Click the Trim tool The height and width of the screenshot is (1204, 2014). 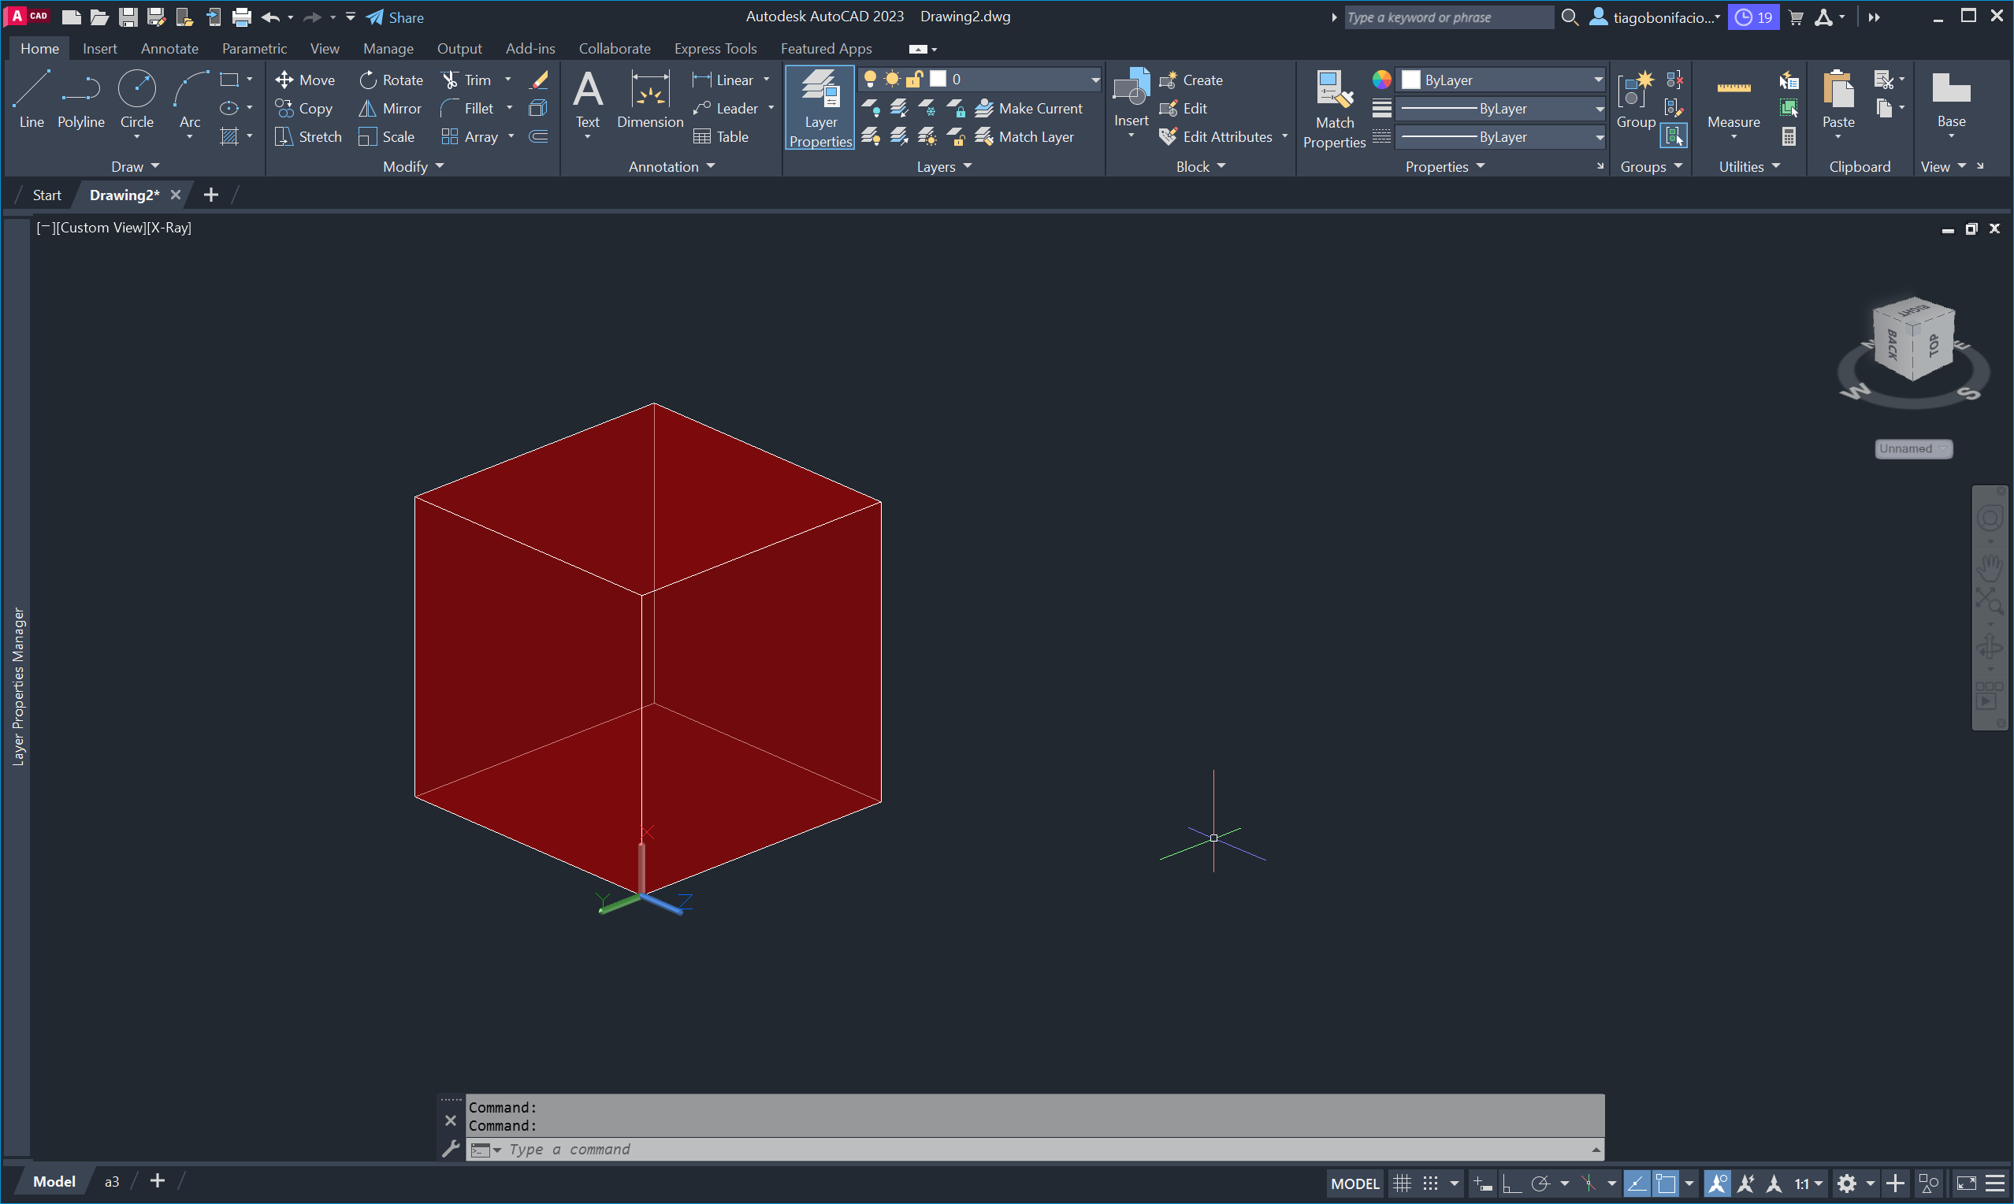[x=466, y=80]
